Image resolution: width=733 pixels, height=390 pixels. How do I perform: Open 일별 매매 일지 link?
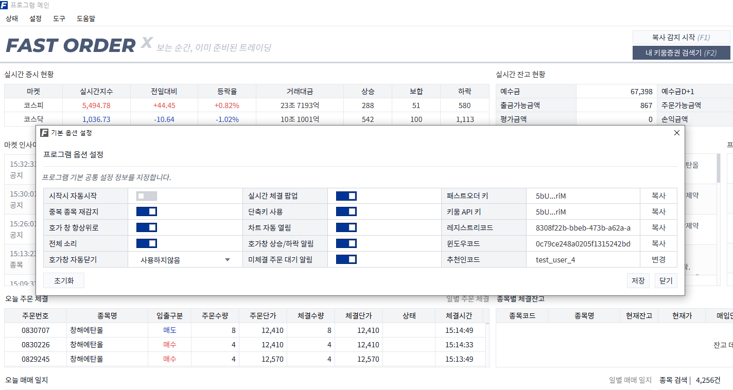[x=630, y=380]
